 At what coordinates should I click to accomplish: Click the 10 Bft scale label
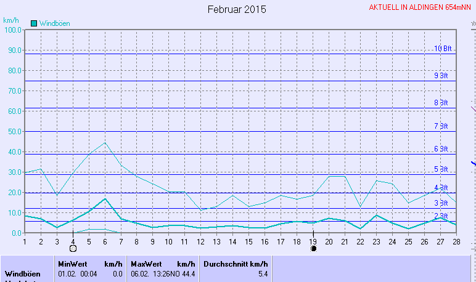443,49
